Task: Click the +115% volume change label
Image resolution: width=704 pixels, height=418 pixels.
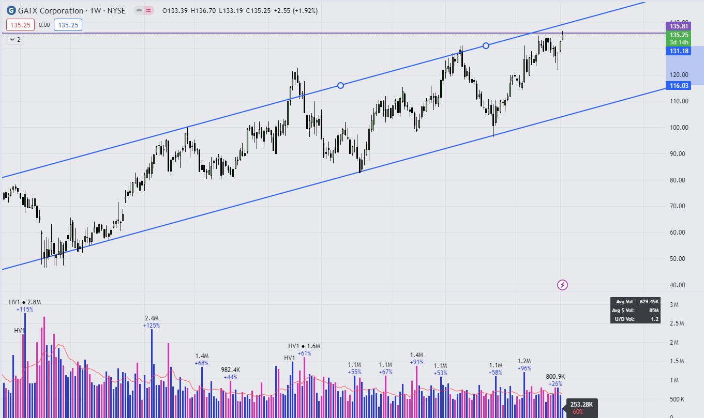Action: click(x=24, y=309)
